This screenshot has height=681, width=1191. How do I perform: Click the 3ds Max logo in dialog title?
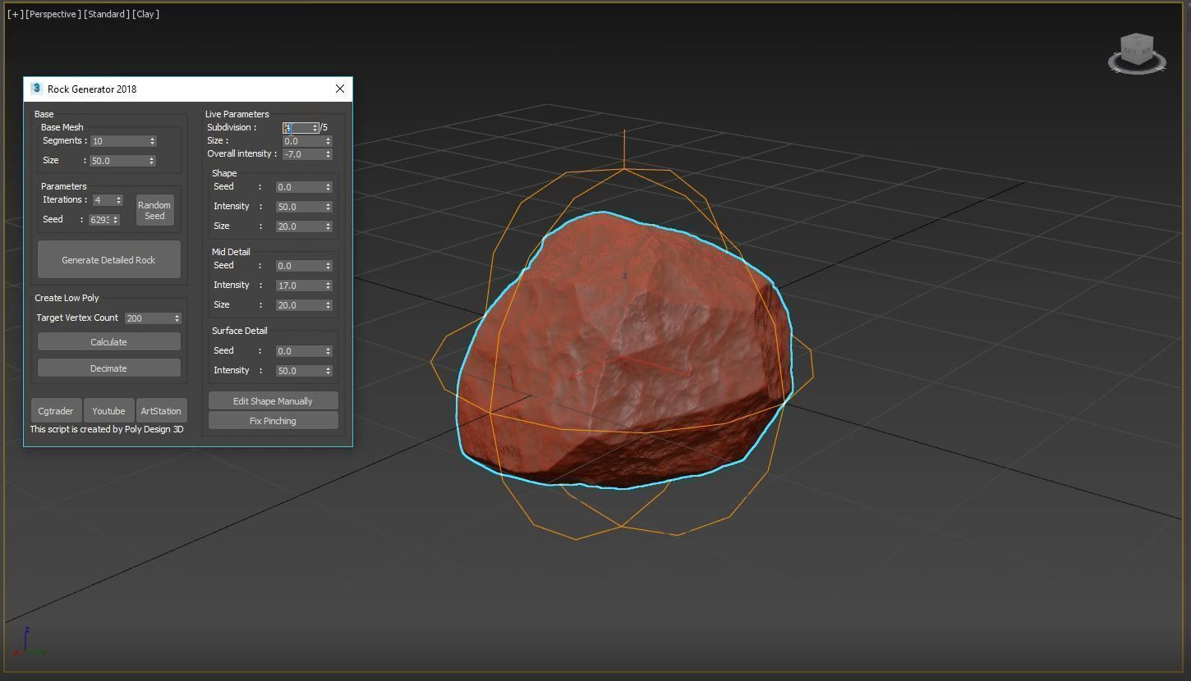click(36, 89)
